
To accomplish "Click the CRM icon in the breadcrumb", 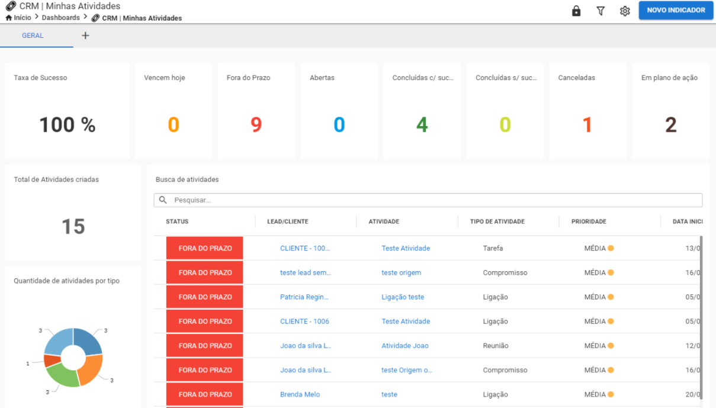I will 95,18.
